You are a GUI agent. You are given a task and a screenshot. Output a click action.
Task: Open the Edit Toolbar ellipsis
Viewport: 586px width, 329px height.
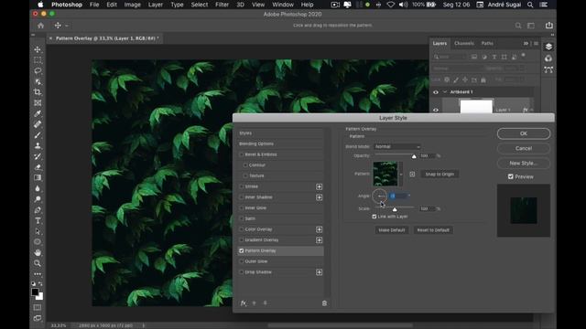38,274
